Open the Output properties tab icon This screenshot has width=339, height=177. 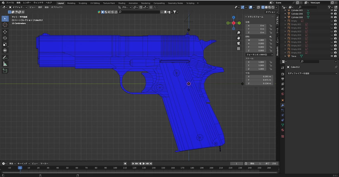coord(283,79)
